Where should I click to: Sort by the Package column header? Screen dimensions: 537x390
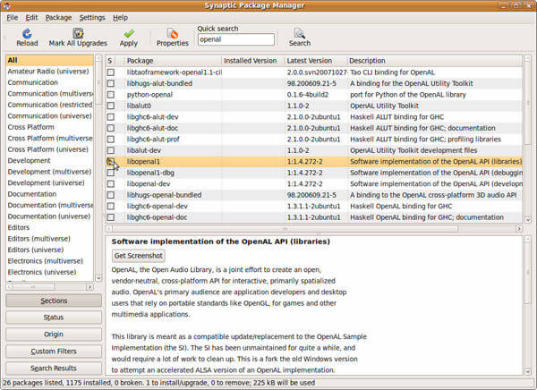[172, 61]
